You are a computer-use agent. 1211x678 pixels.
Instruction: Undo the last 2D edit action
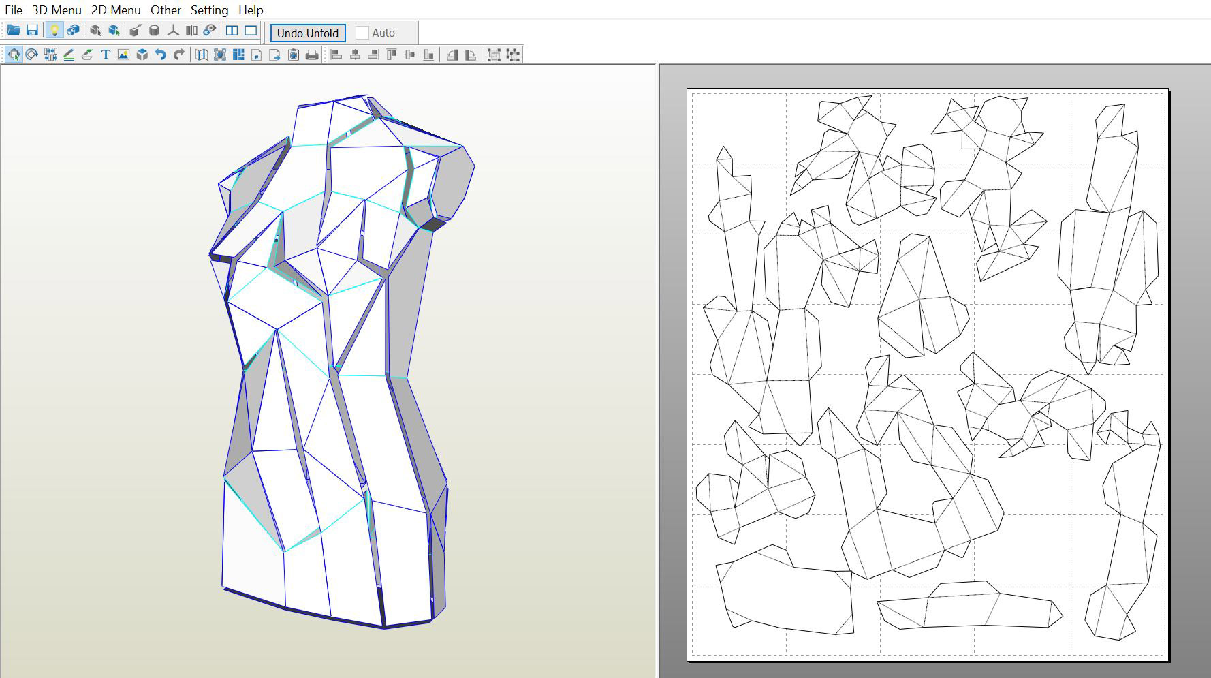click(x=160, y=55)
